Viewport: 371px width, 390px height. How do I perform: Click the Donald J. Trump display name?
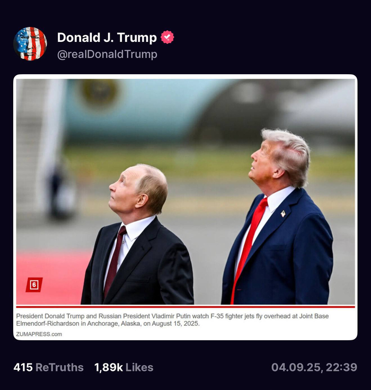[x=107, y=38]
